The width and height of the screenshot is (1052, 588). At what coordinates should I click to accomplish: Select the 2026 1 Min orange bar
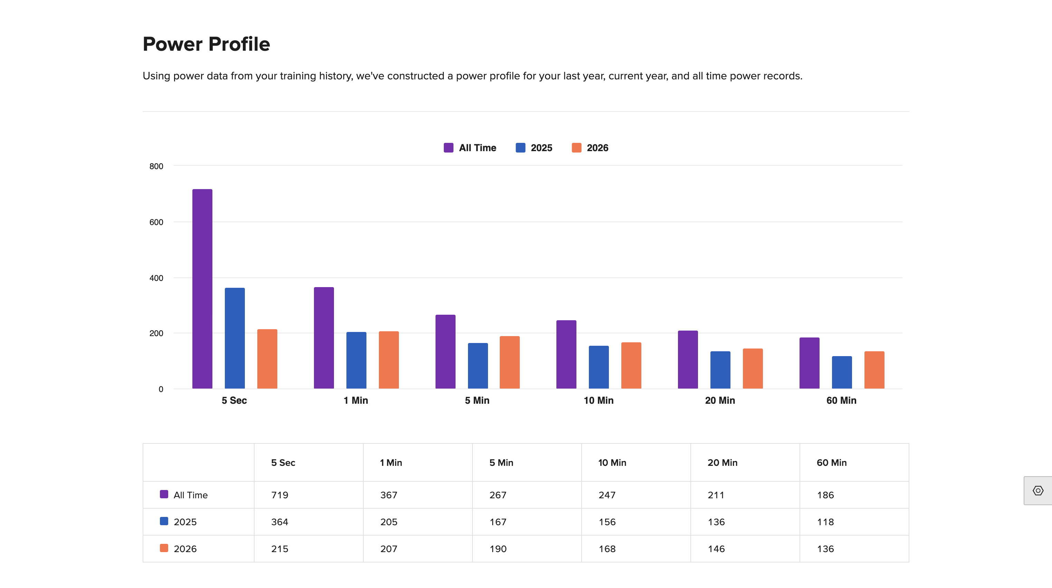click(389, 360)
